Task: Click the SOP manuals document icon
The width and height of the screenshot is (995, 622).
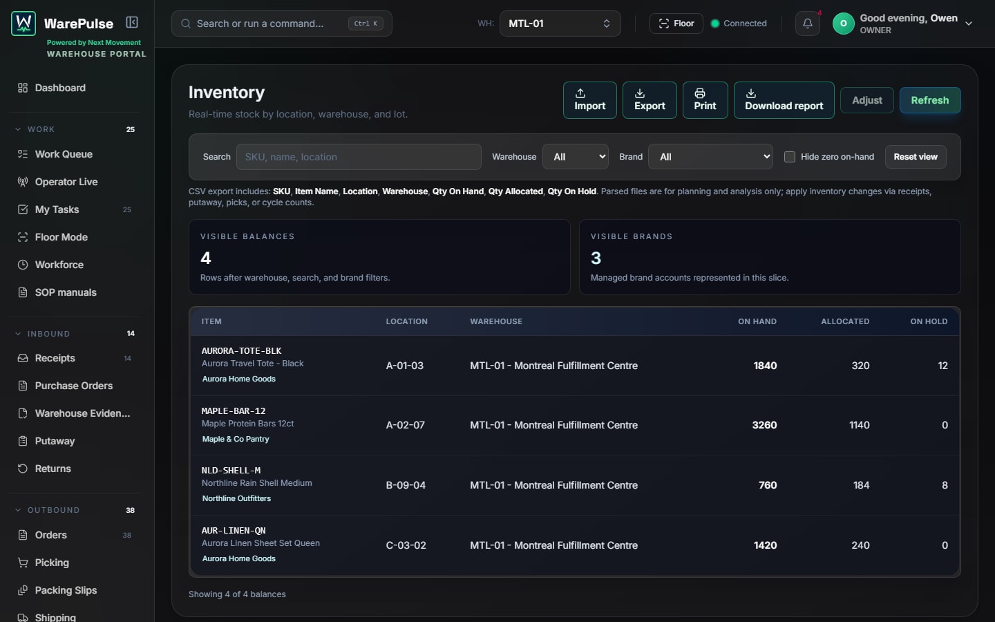Action: click(23, 292)
